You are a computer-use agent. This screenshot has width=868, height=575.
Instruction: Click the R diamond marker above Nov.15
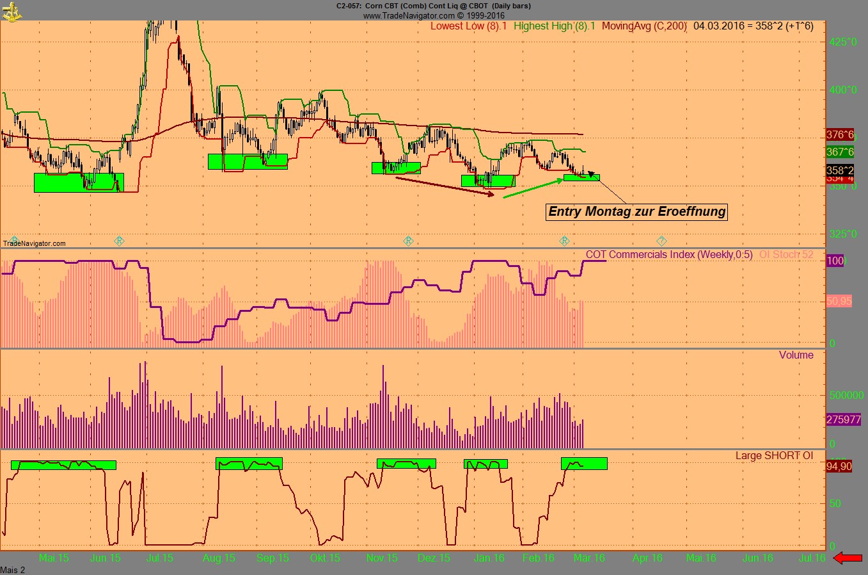408,241
